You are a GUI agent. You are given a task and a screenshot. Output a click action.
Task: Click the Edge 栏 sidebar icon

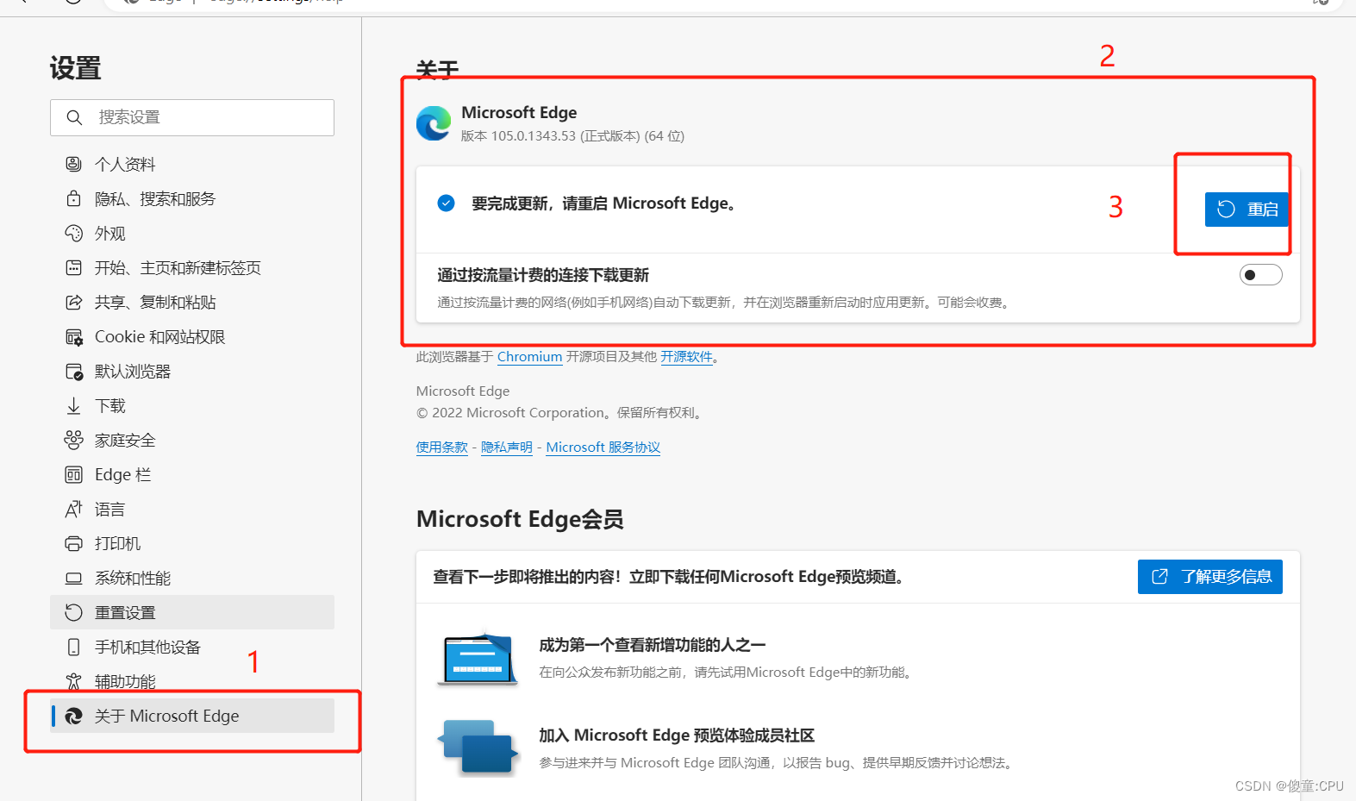74,474
